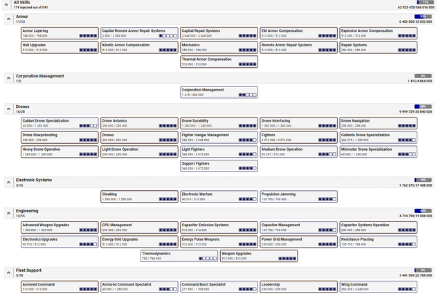Select the Hull Upgrades skill
The image size is (443, 296).
60,48
